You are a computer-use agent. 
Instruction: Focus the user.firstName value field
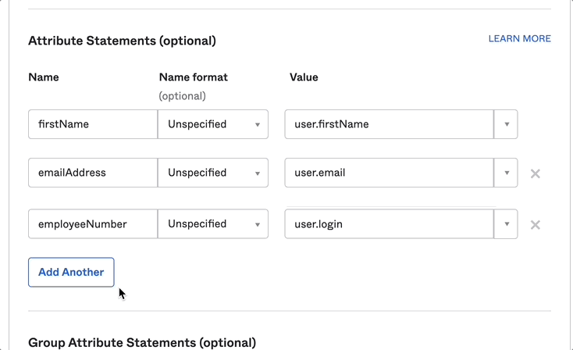pos(389,124)
